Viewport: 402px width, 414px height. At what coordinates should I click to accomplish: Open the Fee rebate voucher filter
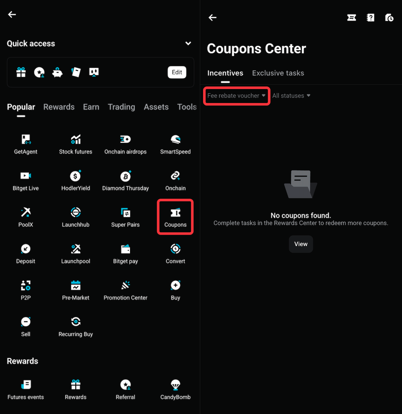click(236, 95)
